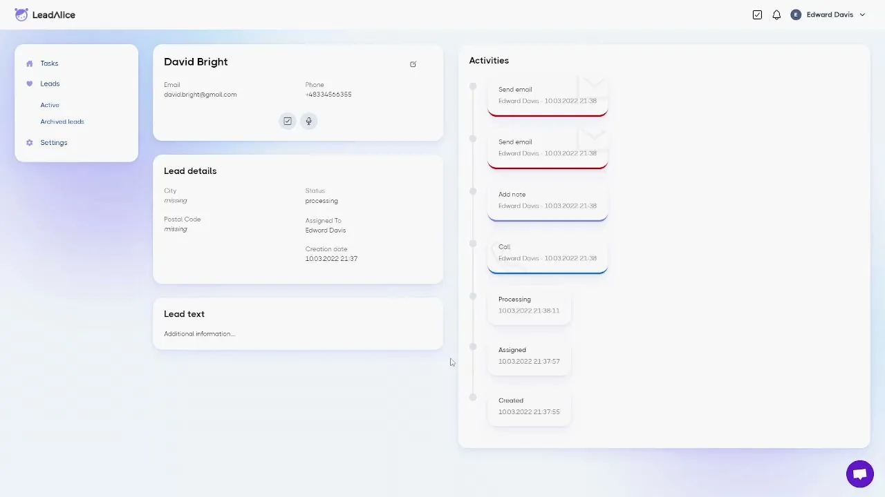Click the Lead details heading
Viewport: 885px width, 497px height.
point(190,171)
